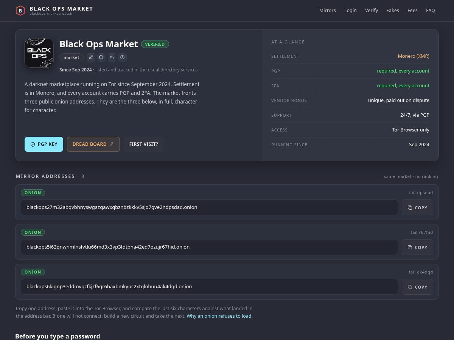The height and width of the screenshot is (340, 454).
Task: Click the address field ending ak4dqd.onion
Action: tap(209, 287)
